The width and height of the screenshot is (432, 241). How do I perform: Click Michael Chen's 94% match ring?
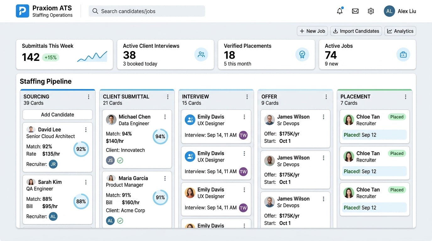(160, 137)
